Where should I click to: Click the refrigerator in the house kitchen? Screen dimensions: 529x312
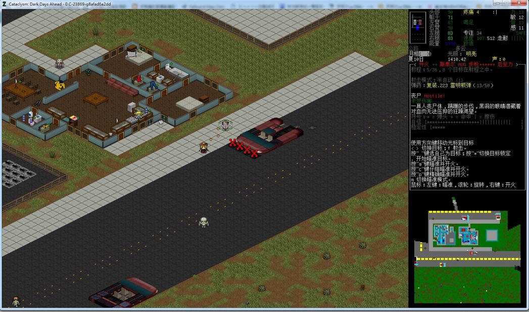[130, 106]
